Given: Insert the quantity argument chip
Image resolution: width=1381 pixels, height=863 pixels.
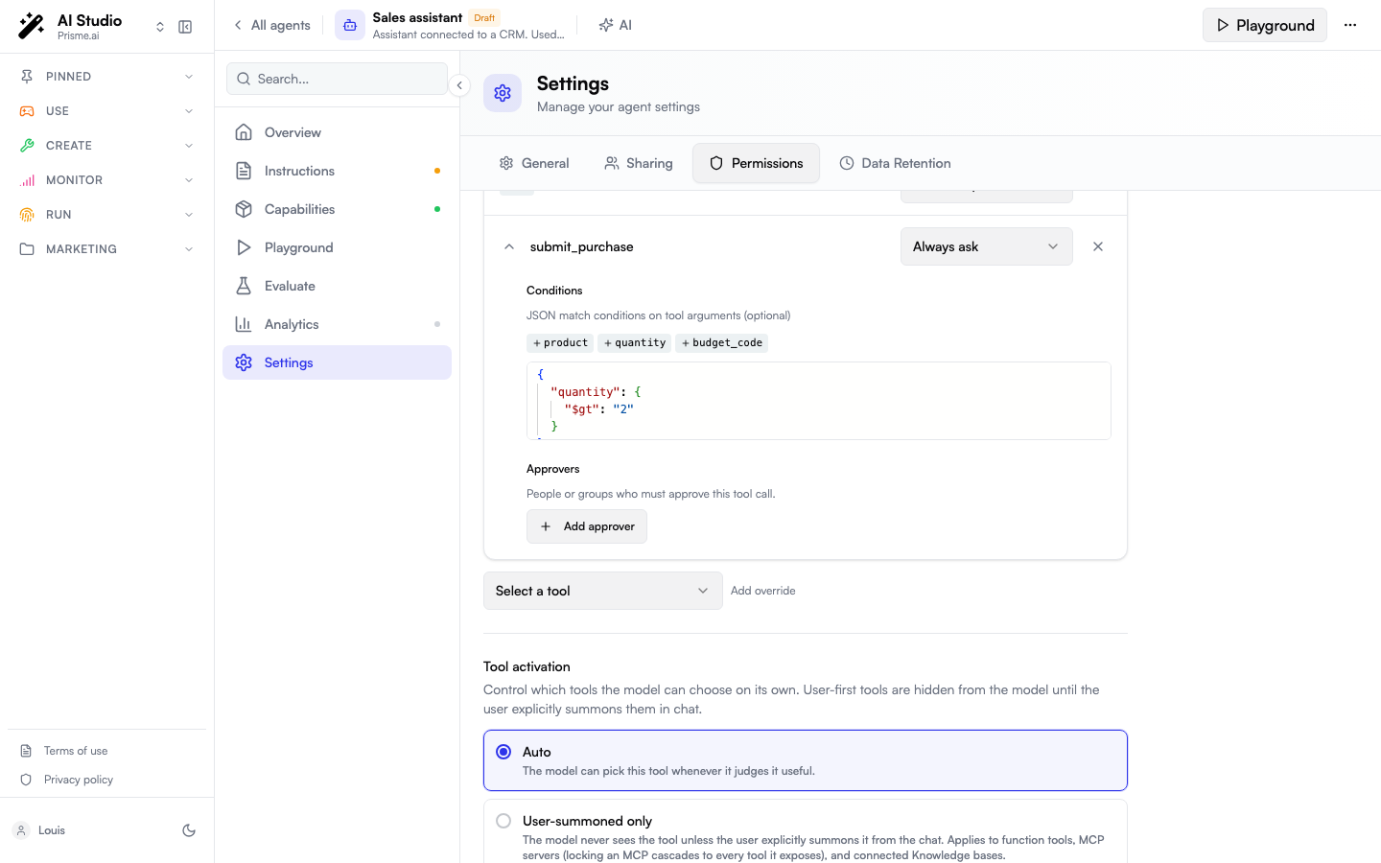Looking at the screenshot, I should tap(635, 342).
